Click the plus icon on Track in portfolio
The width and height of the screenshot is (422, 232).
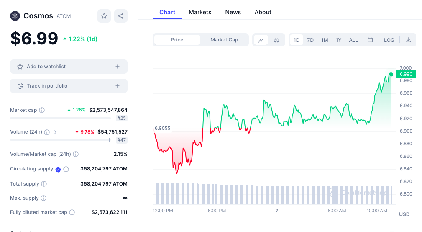click(x=118, y=86)
